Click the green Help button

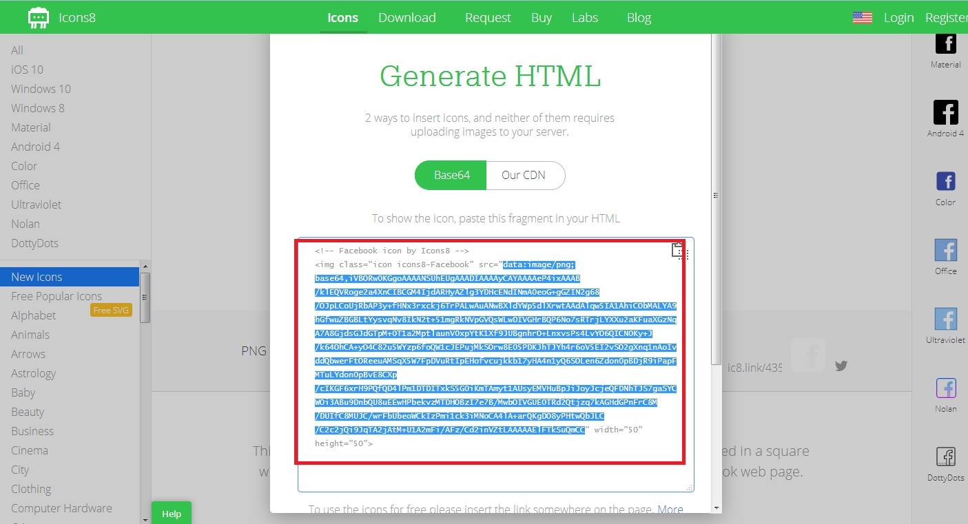point(172,513)
